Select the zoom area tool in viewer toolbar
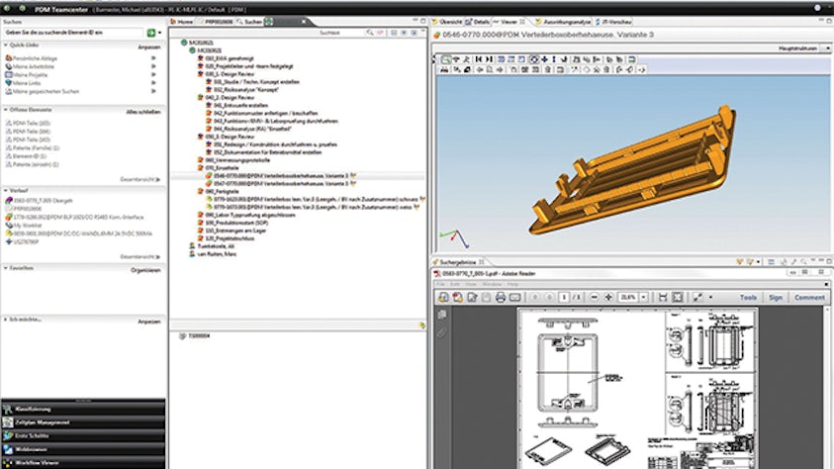834x469 pixels. (446, 59)
